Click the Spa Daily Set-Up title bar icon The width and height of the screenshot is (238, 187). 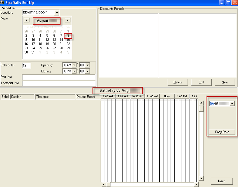[2, 3]
